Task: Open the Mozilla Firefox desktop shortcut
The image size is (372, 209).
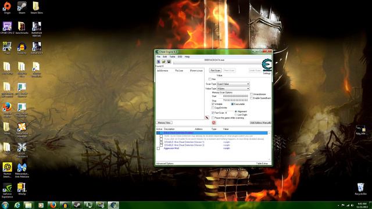Action: 7,110
